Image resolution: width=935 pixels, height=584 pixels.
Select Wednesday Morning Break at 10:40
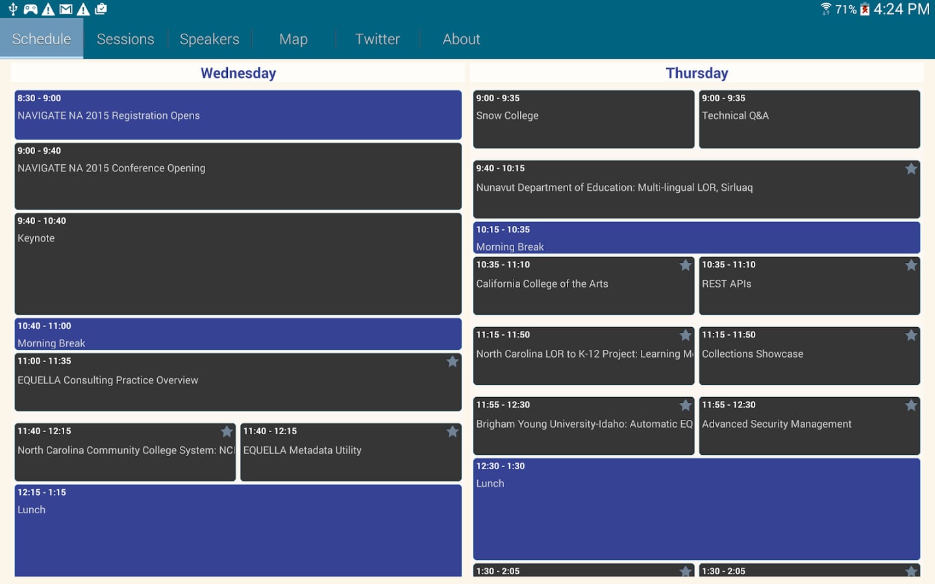click(x=238, y=334)
